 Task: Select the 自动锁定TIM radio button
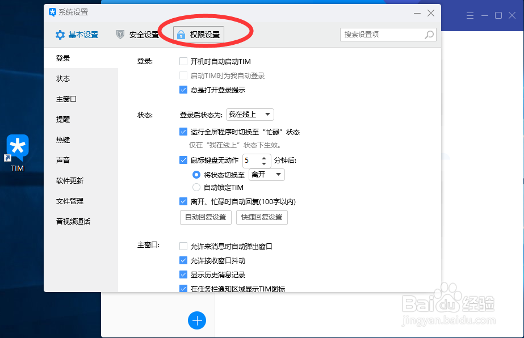coord(197,188)
